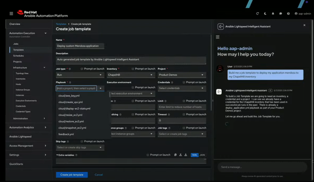314x182 pixels.
Task: Enable Prompt on launch for Skip tags
Action: tap(82, 141)
